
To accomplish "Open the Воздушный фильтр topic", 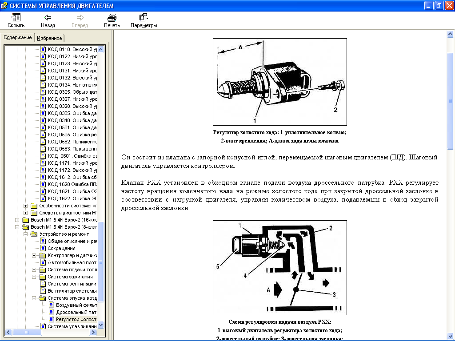I will pyautogui.click(x=76, y=305).
